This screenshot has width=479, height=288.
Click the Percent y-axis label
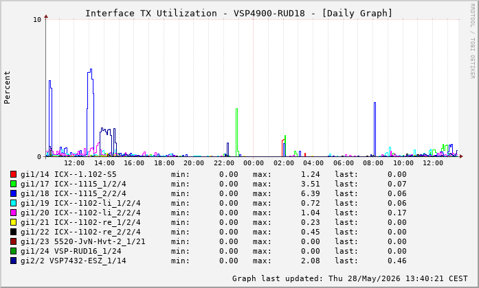pos(7,88)
